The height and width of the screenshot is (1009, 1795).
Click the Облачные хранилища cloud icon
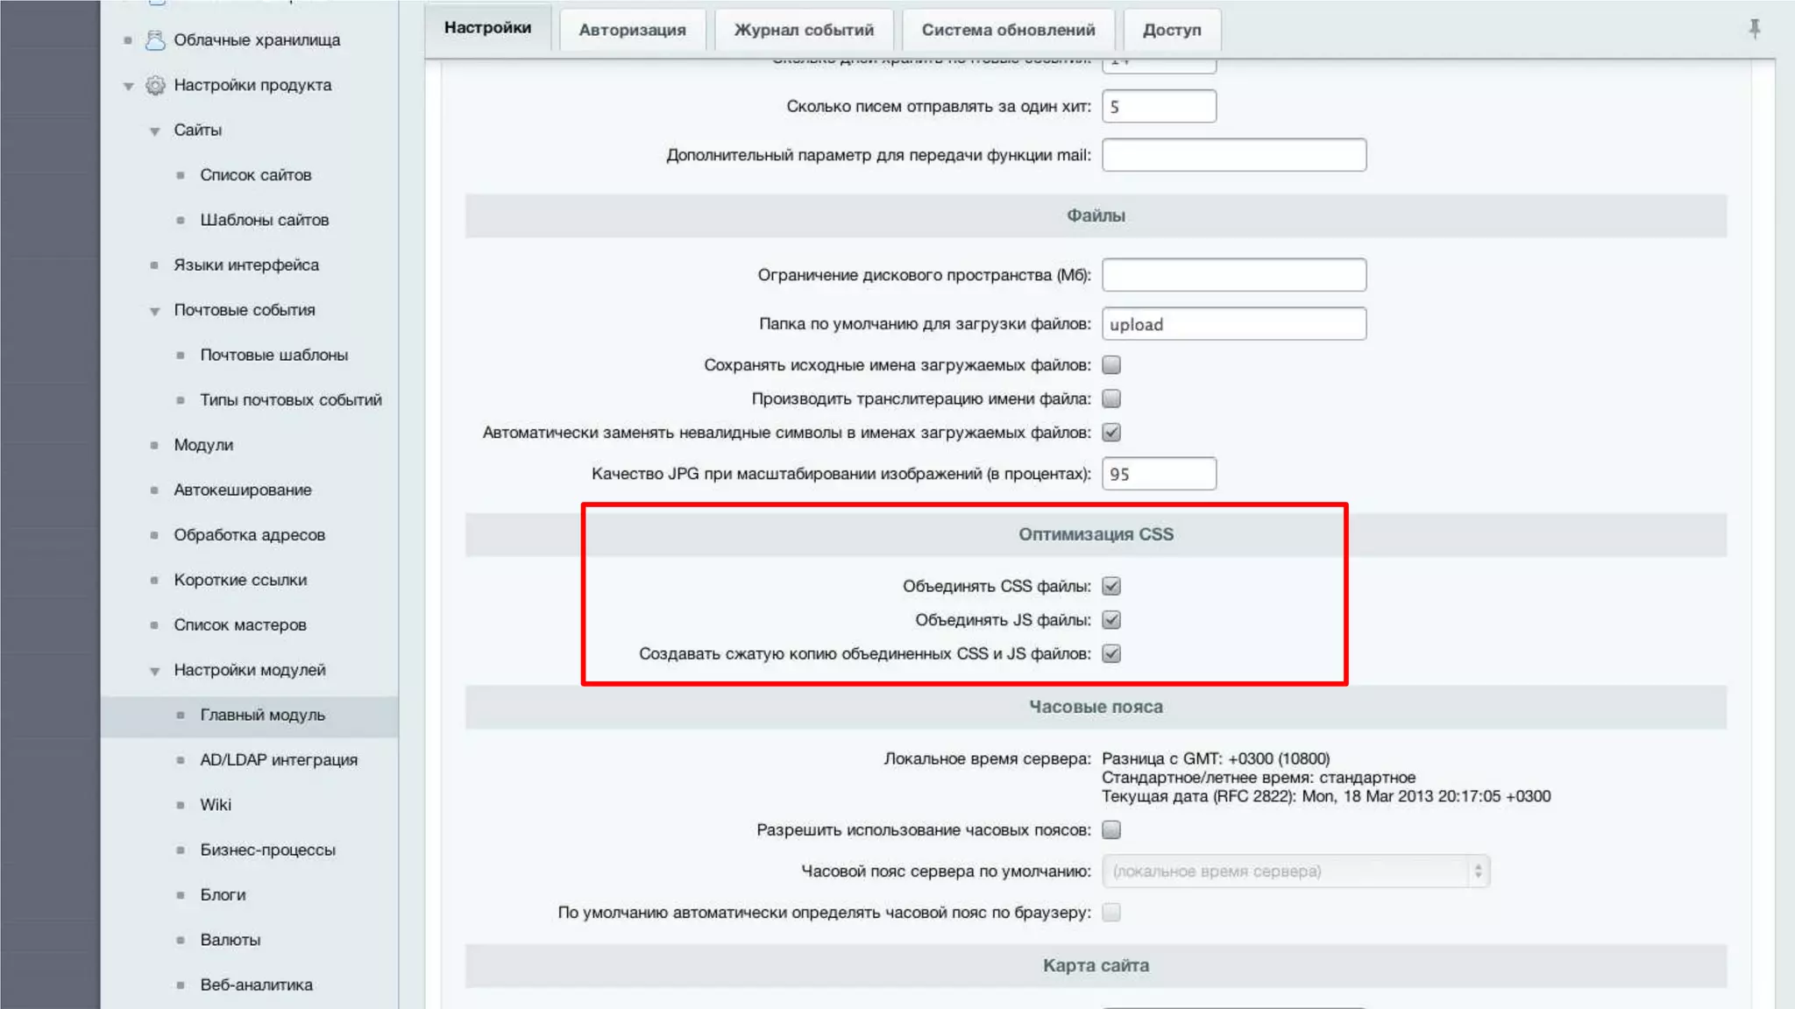click(x=155, y=40)
